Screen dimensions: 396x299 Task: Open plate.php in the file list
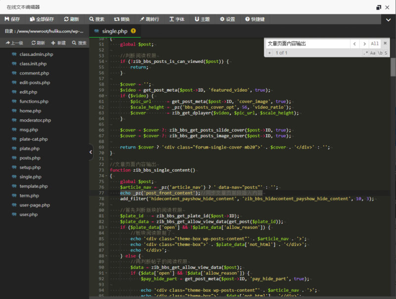[x=30, y=149]
